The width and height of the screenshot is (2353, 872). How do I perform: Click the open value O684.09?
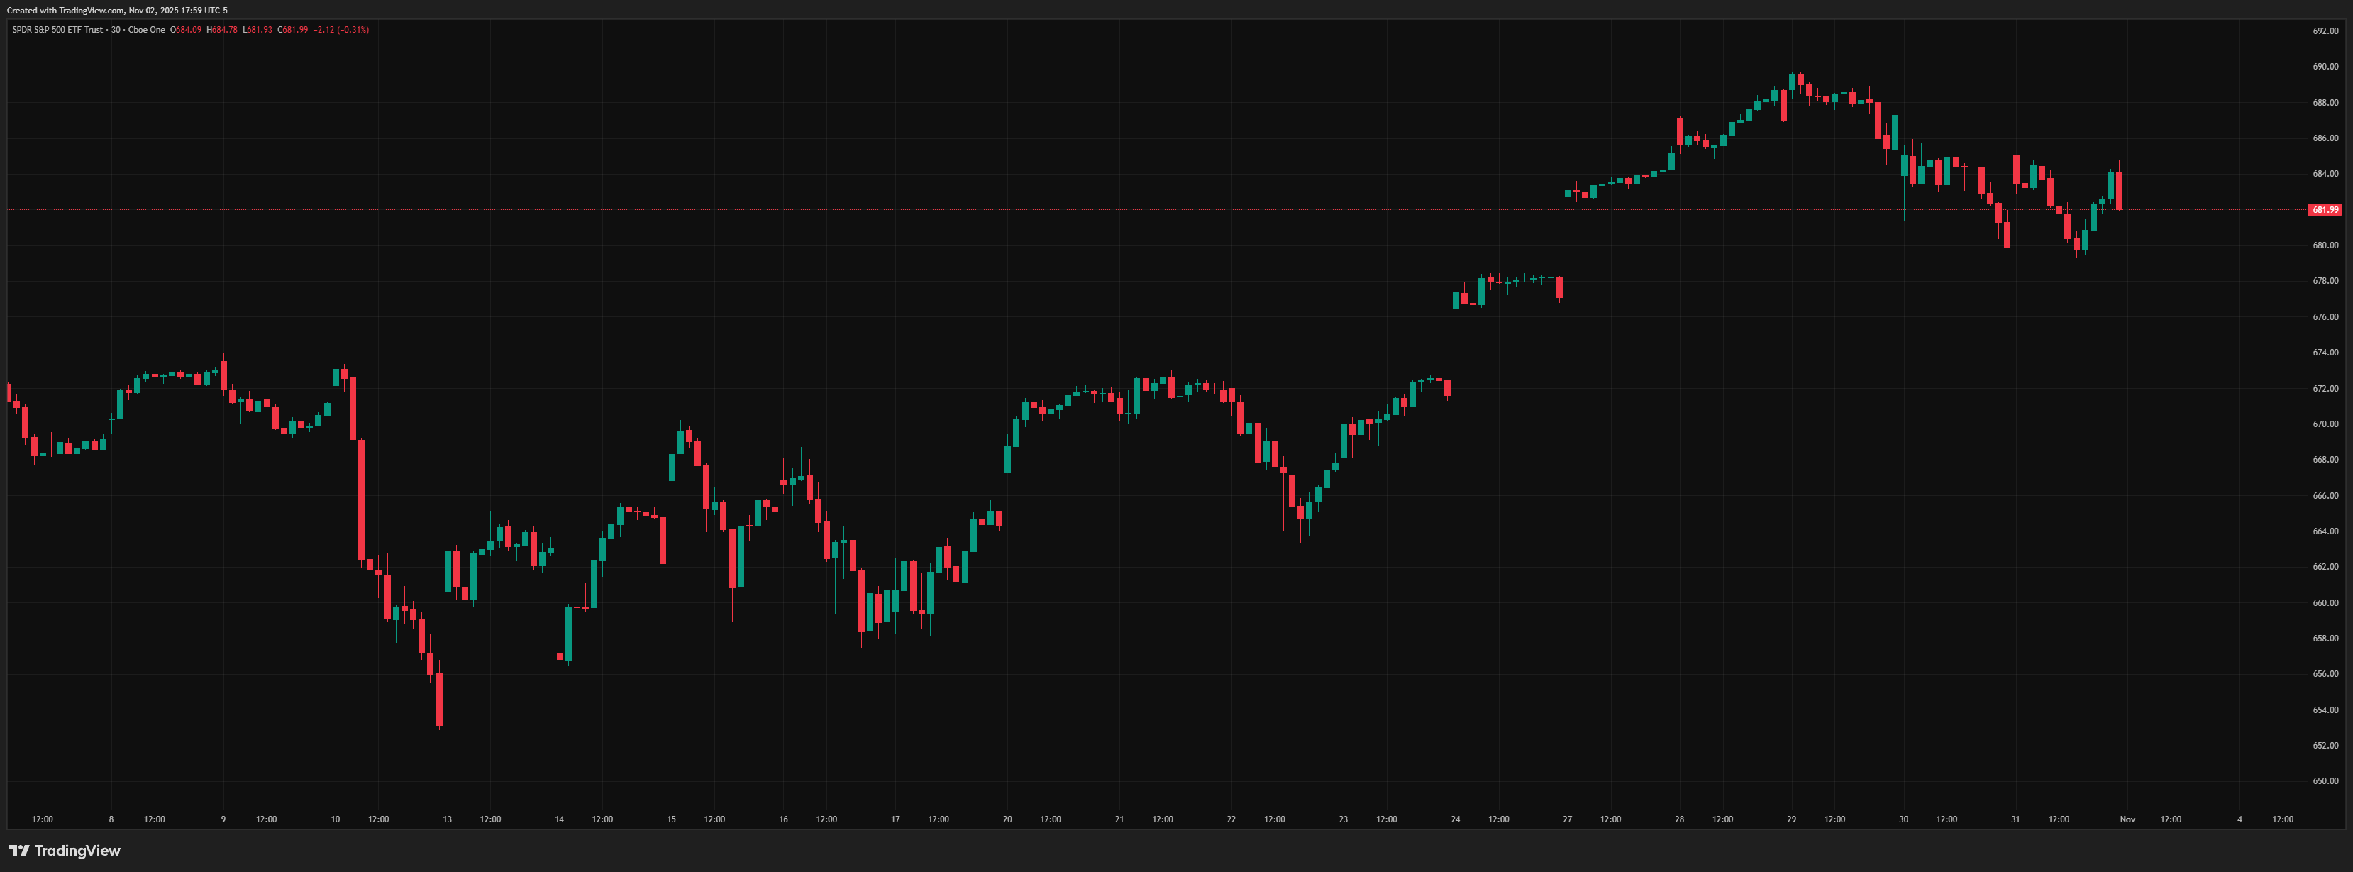[187, 31]
